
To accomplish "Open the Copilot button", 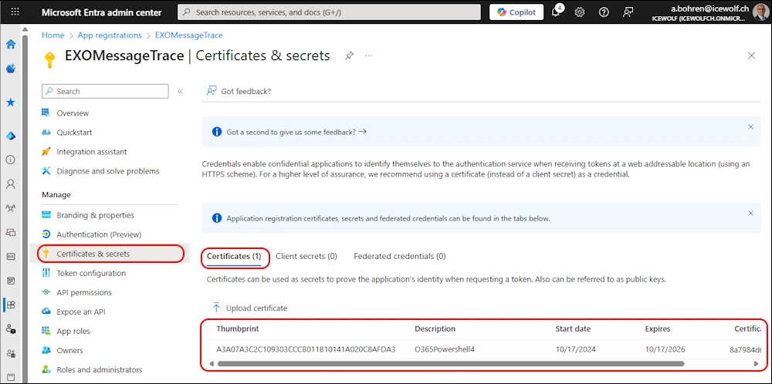I will click(x=516, y=12).
